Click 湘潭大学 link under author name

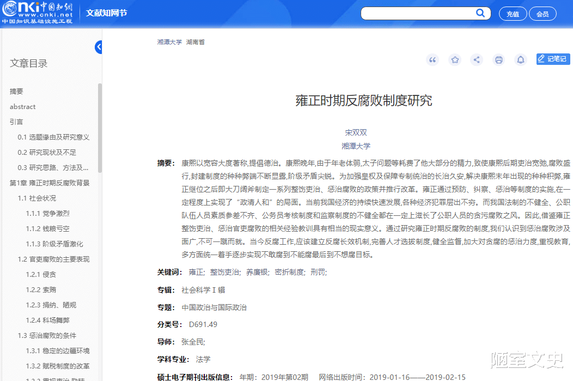click(x=356, y=146)
